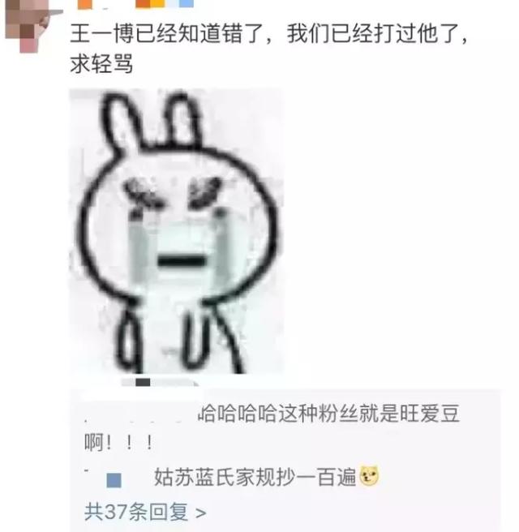Click the gray bar under the meme image

tap(160, 383)
